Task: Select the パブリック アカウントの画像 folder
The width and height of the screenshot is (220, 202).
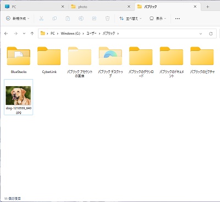Action: coord(80,56)
